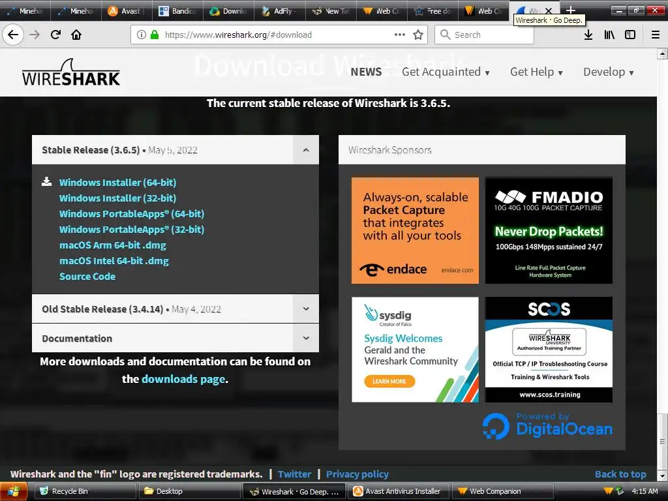Open the browser home page
This screenshot has width=668, height=501.
point(76,35)
